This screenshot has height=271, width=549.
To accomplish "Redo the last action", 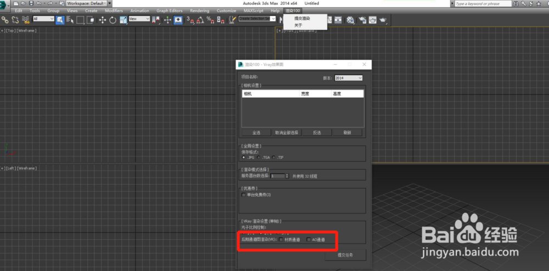I will [50, 3].
